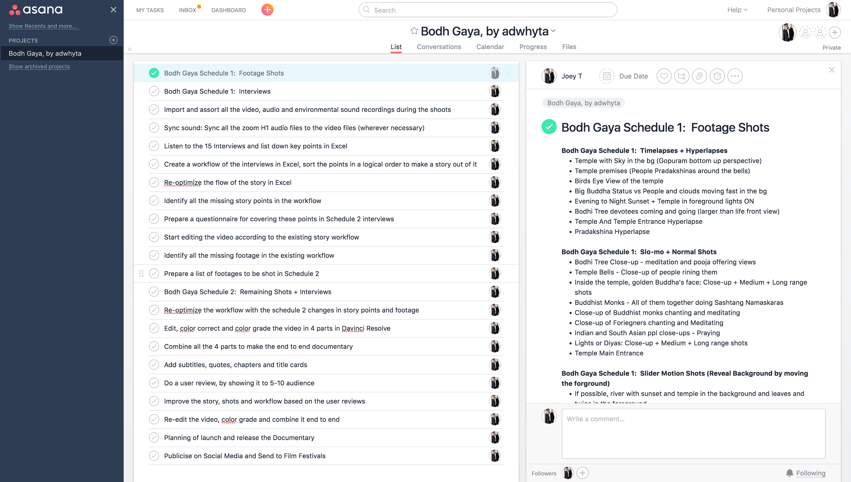This screenshot has width=851, height=482.
Task: Click the orange plus quick-add button
Action: coord(267,10)
